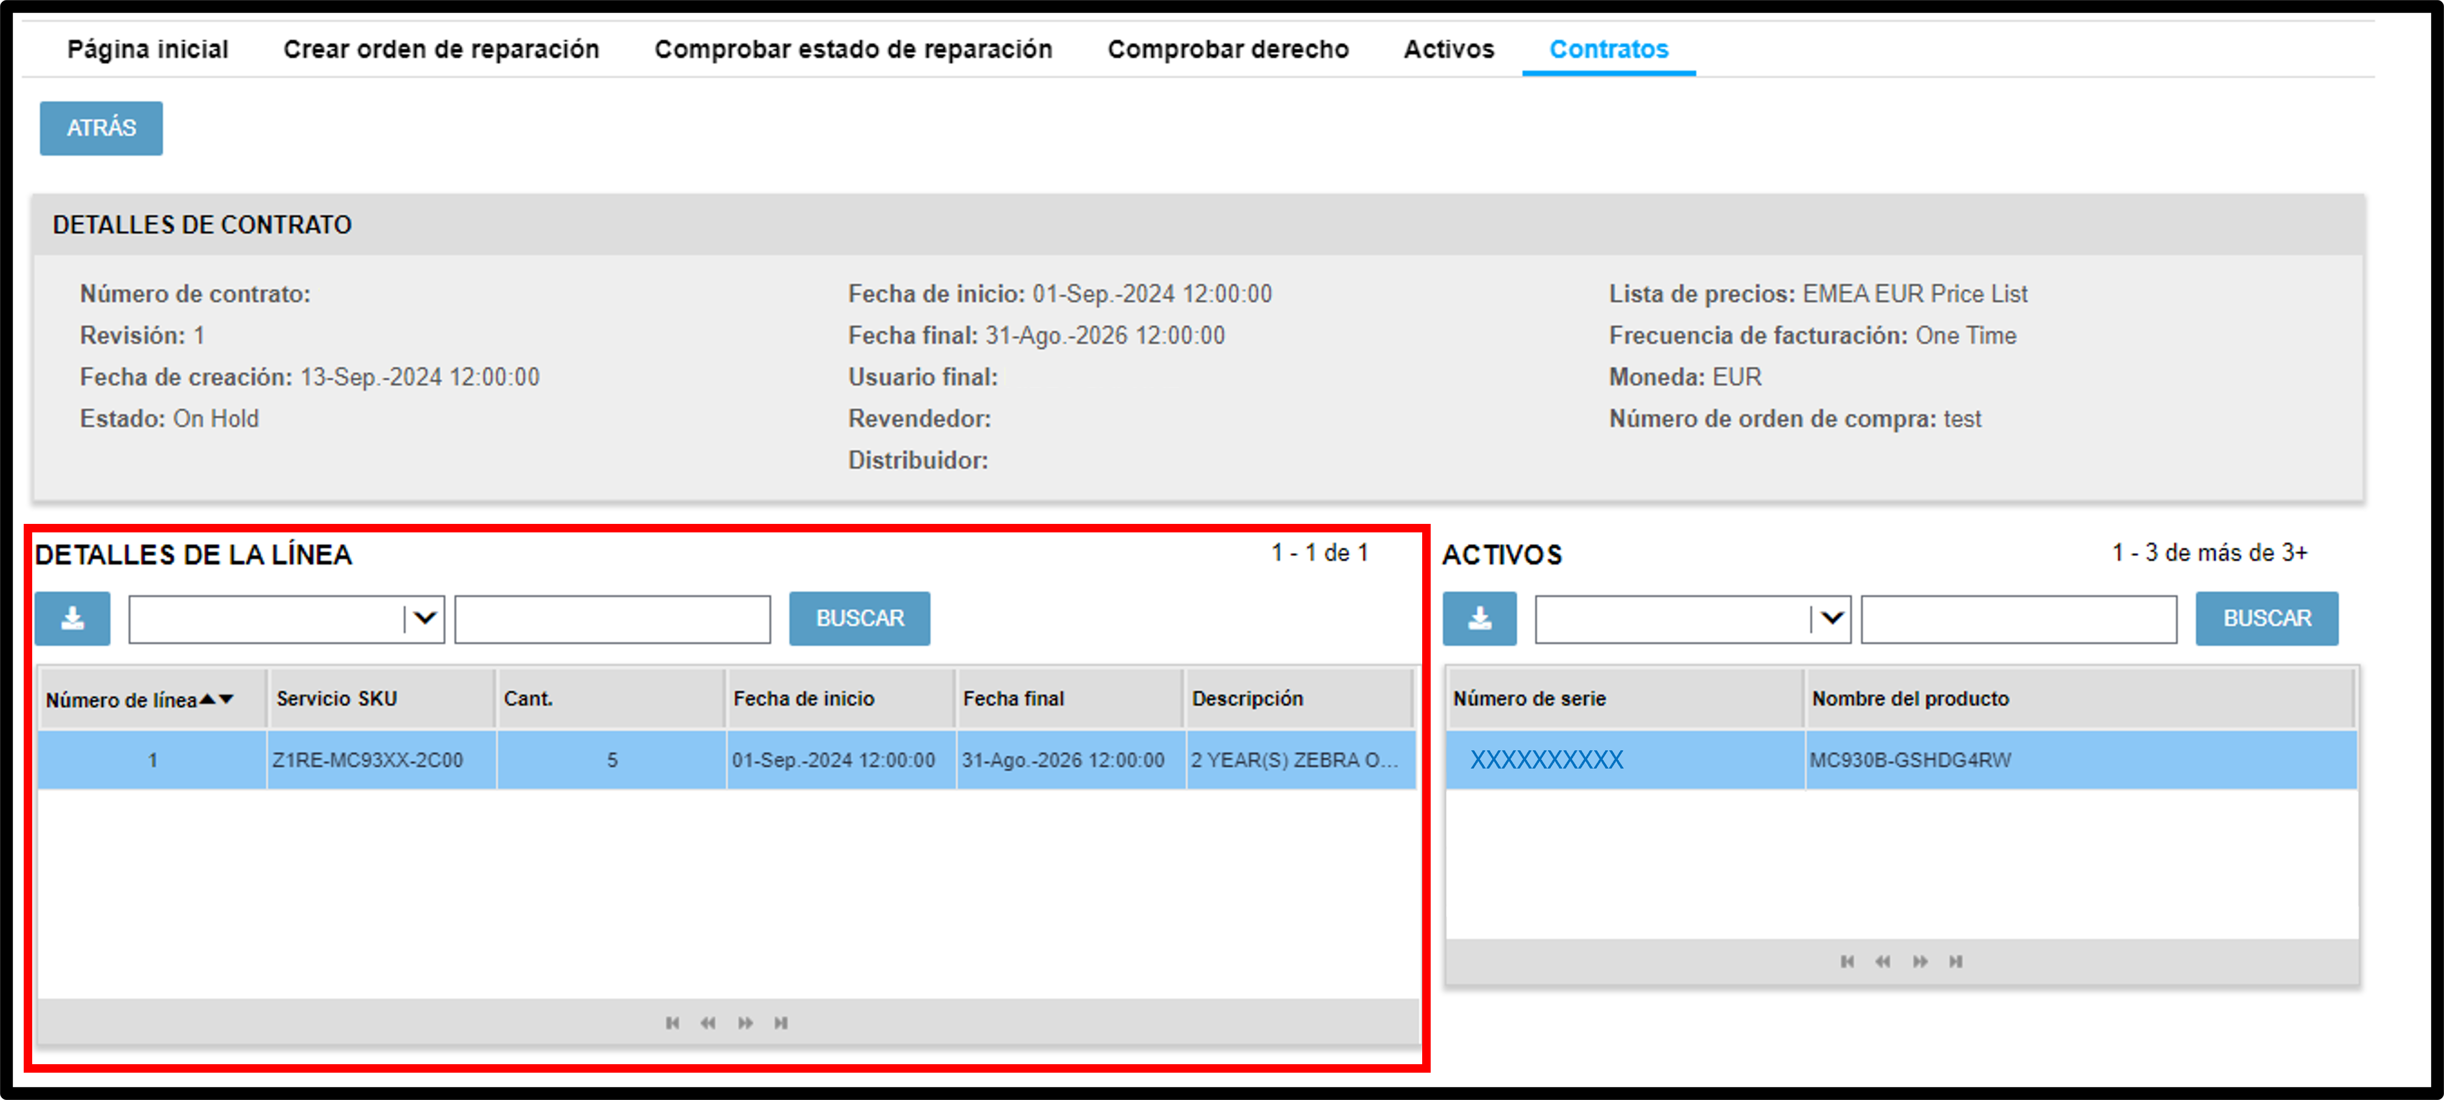Select the Contratos tab

[x=1608, y=49]
